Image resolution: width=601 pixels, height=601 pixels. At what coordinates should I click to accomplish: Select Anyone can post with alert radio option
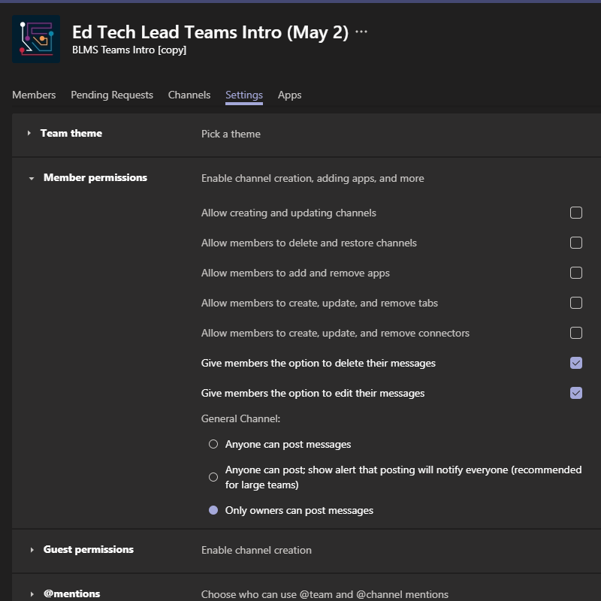pos(213,477)
